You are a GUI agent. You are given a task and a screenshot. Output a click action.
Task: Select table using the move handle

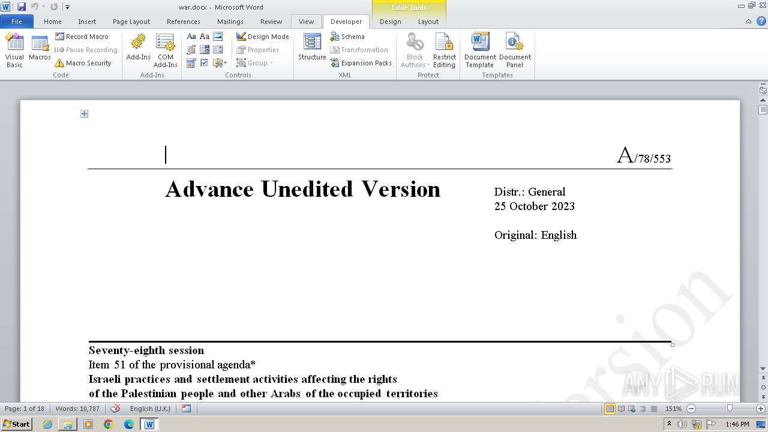85,113
